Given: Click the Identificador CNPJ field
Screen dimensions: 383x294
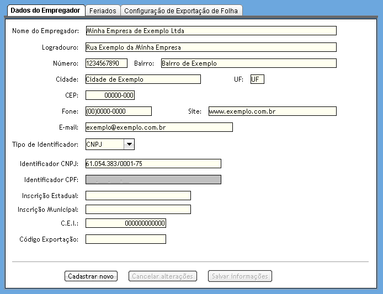Looking at the screenshot, I should coord(153,163).
